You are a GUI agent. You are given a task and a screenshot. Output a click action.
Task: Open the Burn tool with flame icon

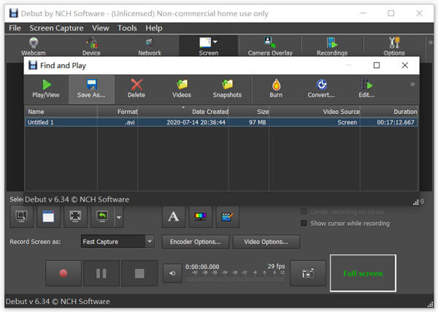click(276, 89)
